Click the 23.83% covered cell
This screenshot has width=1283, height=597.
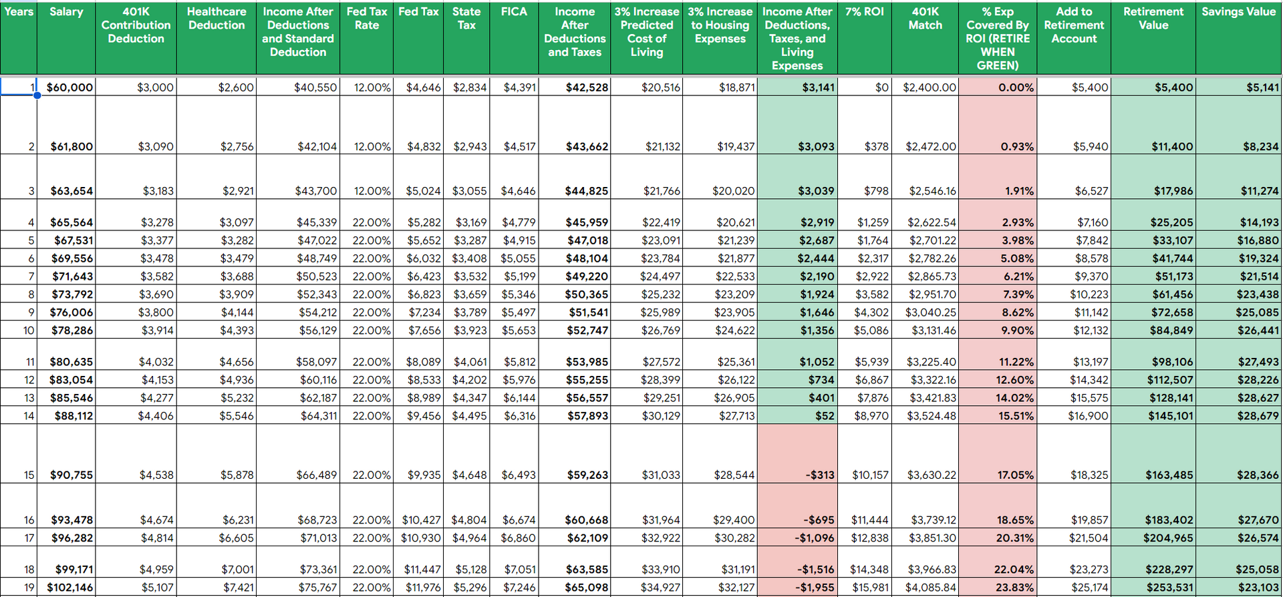pos(998,587)
